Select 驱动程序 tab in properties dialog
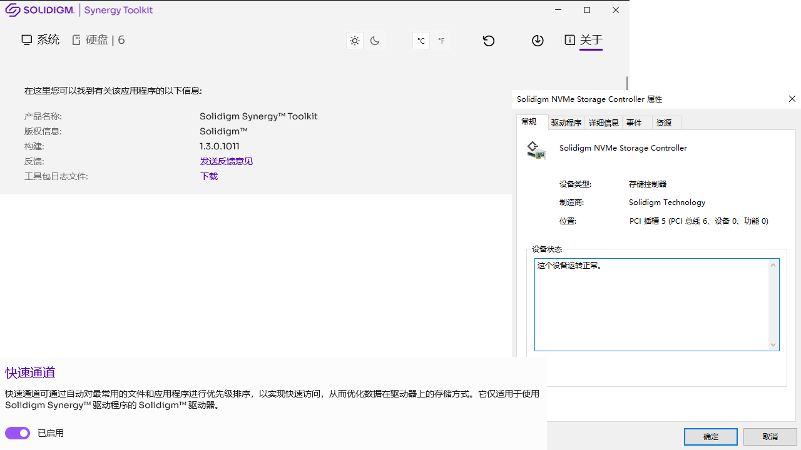Viewport: 801px width, 450px height. (x=566, y=123)
